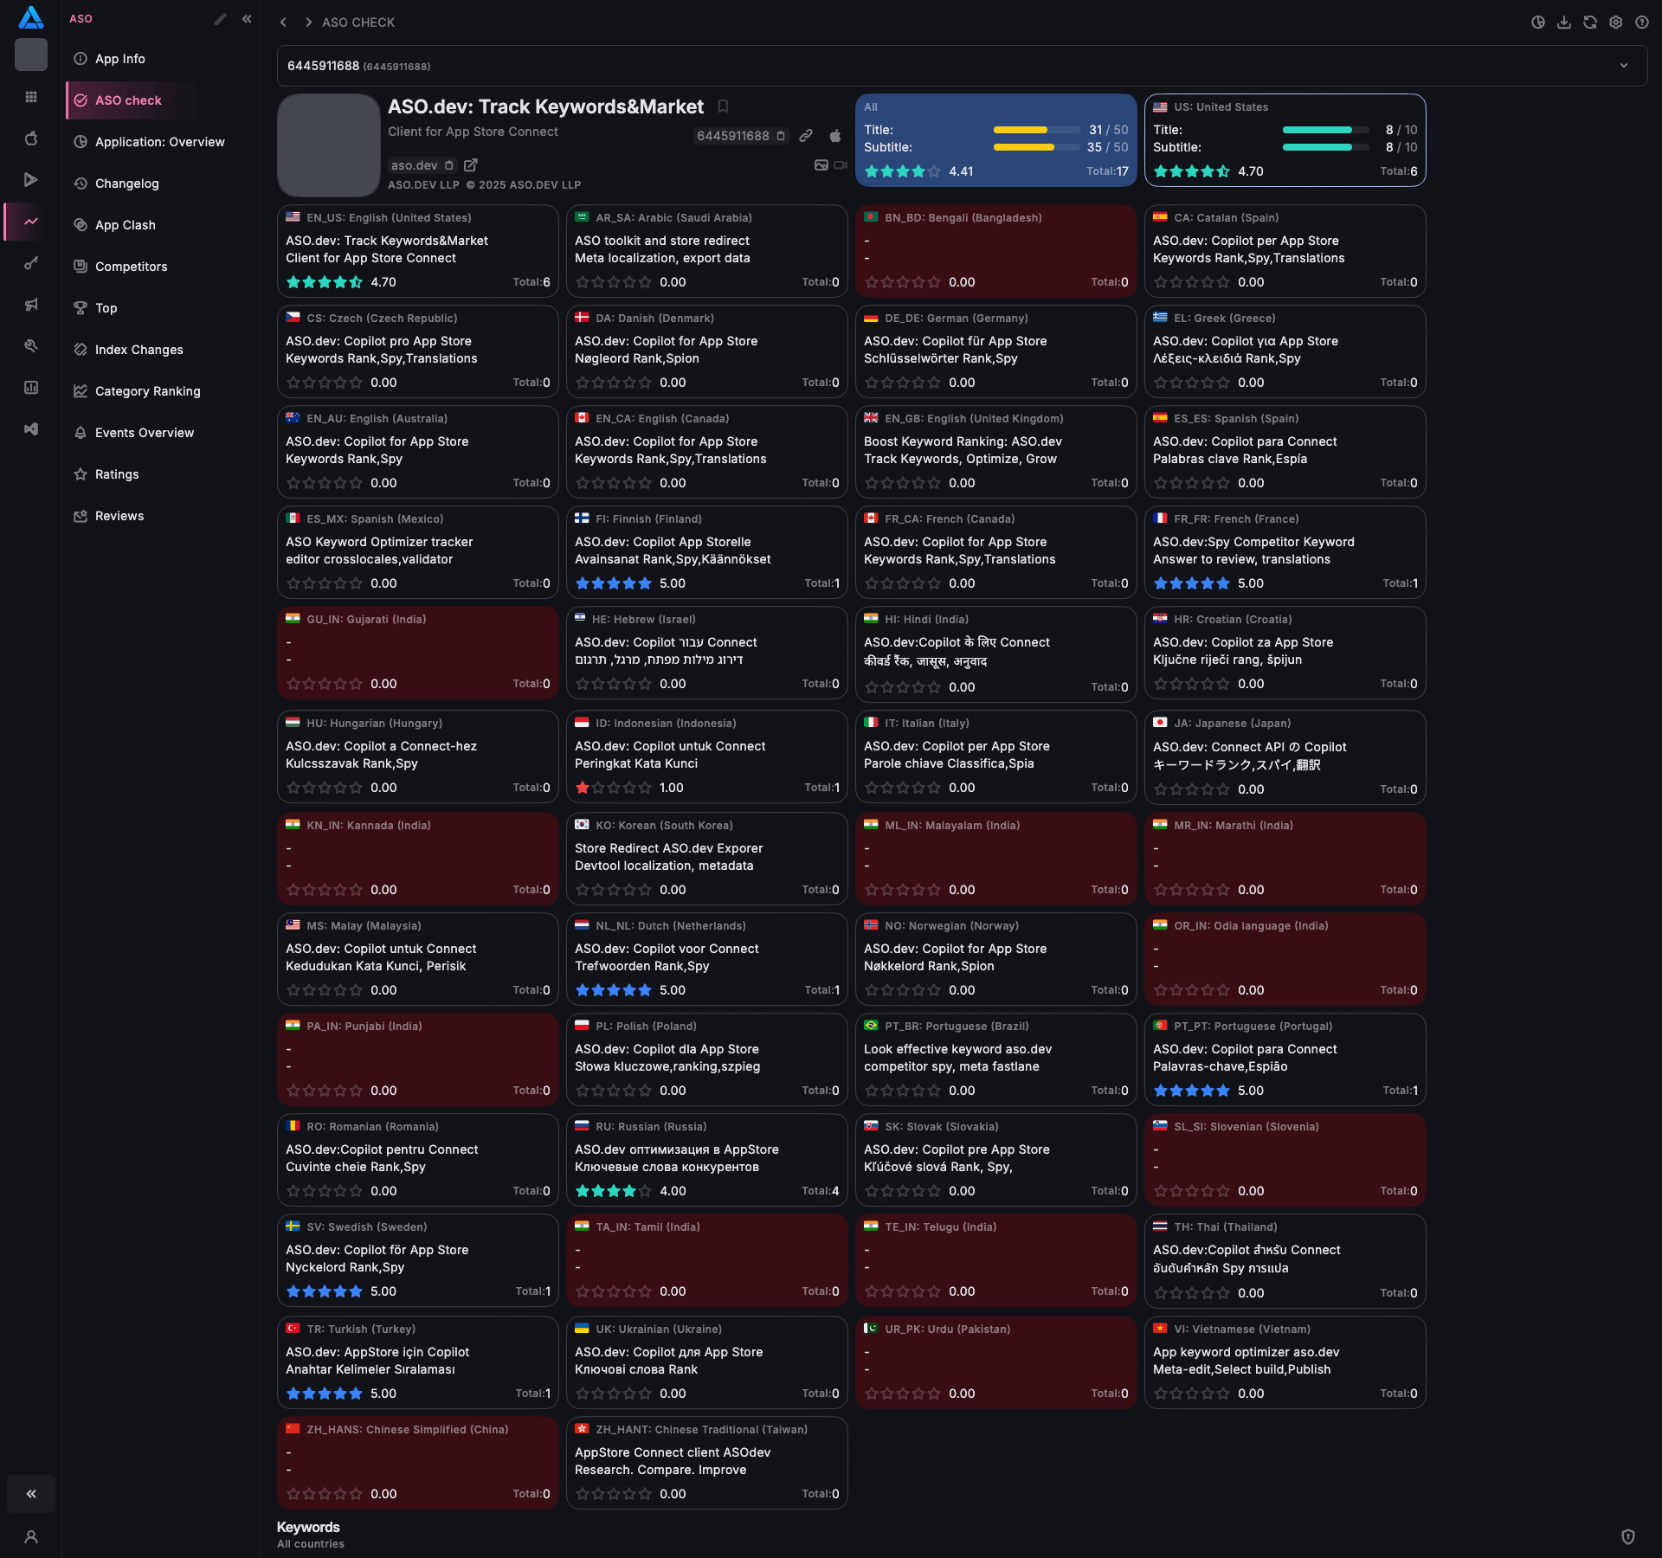This screenshot has width=1662, height=1558.
Task: Collapse the ASO sidebar panel with double chevron
Action: (x=247, y=19)
